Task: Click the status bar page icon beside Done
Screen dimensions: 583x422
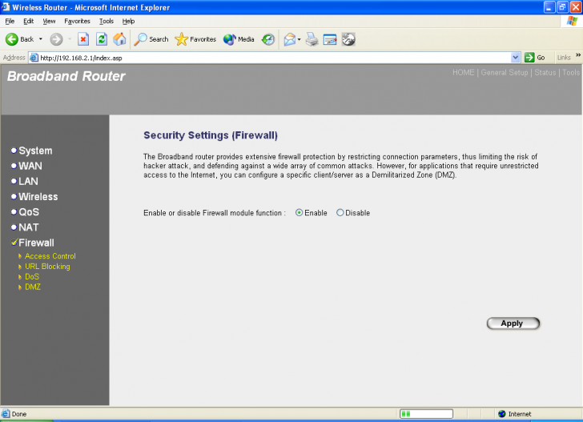Action: (6, 413)
